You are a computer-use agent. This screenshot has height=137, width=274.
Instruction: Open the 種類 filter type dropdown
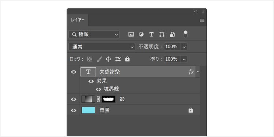(94, 34)
